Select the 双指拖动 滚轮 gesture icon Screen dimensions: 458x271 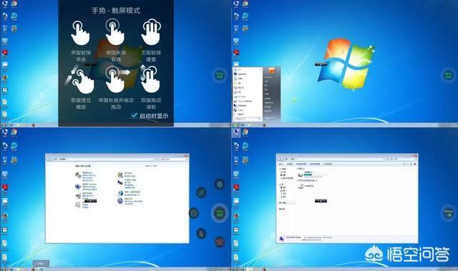tap(150, 79)
